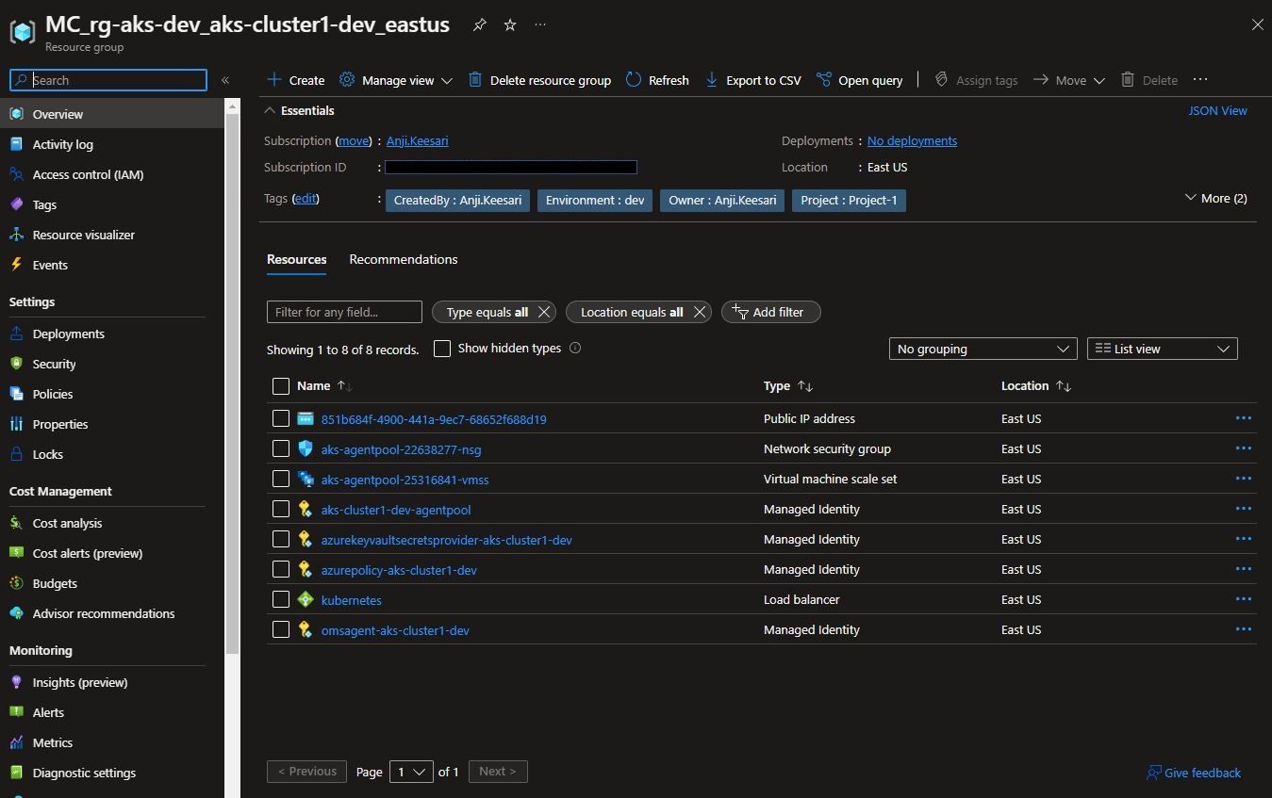Pin the resource group to dashboard
Screen dimensions: 1272x798
480,25
